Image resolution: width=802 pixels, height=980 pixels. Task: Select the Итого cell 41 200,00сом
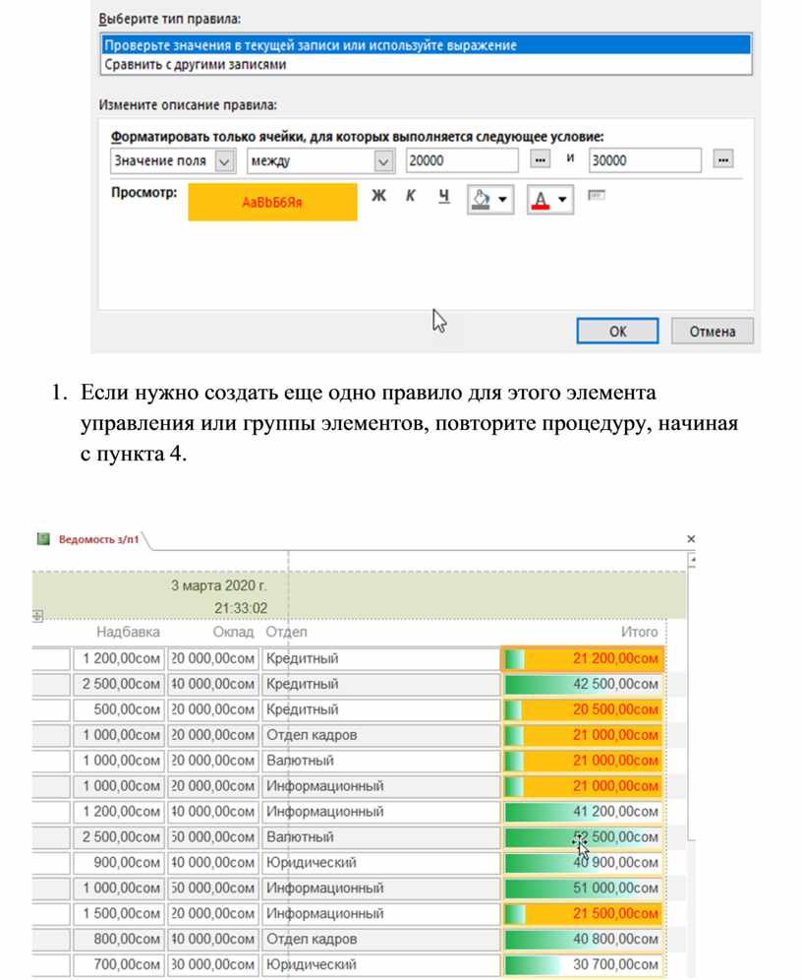tap(583, 811)
